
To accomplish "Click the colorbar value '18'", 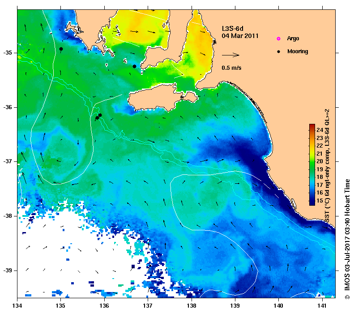I will coord(320,177).
